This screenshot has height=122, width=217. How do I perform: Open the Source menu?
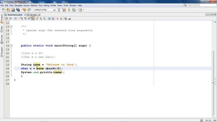26,5
